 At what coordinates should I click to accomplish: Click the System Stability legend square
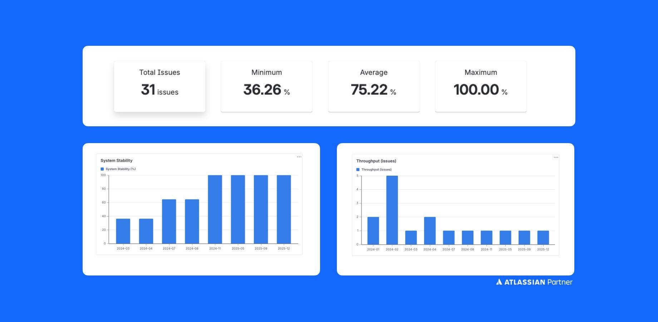pos(102,169)
